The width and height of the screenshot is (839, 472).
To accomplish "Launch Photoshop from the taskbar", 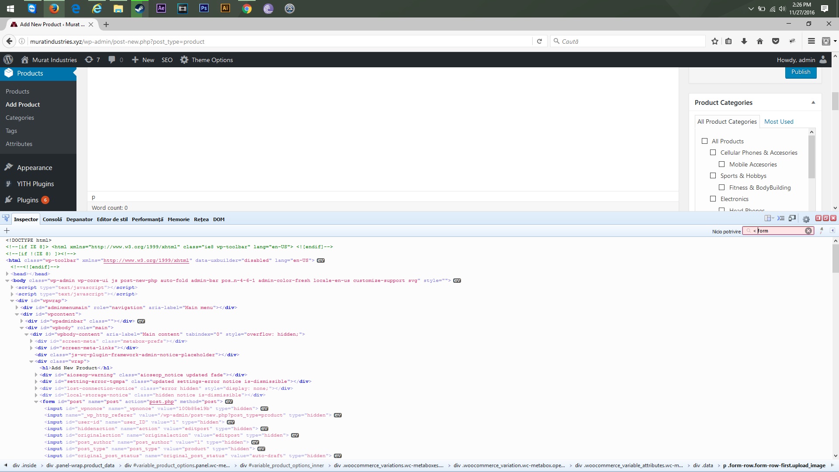I will point(204,8).
